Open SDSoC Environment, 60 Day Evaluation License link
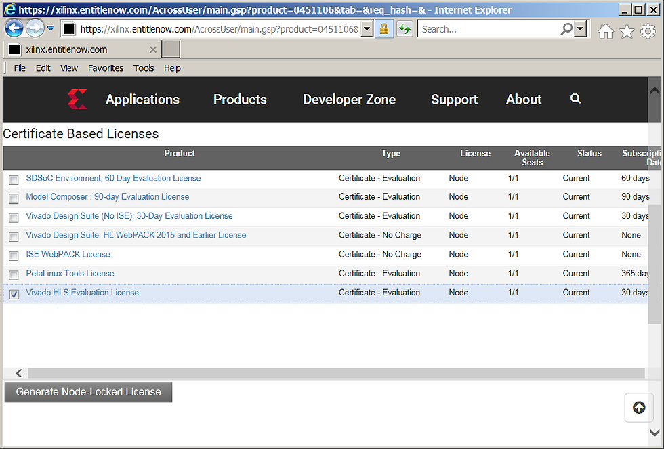 [113, 178]
